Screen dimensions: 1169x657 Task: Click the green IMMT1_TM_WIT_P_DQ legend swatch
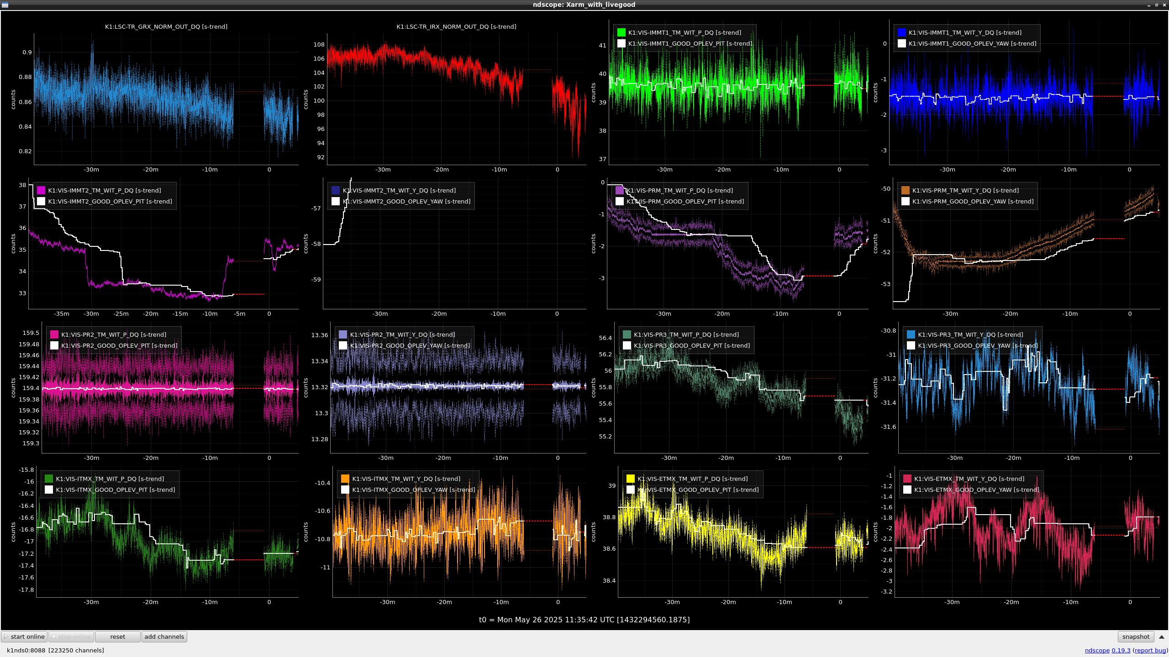tap(621, 32)
